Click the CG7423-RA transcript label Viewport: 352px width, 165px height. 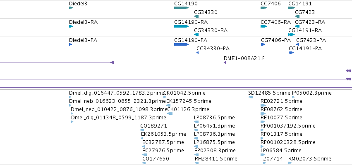(x=310, y=22)
